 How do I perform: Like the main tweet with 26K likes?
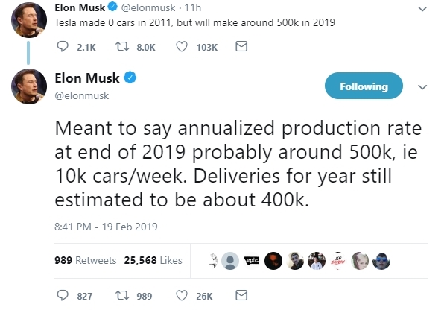pyautogui.click(x=182, y=296)
